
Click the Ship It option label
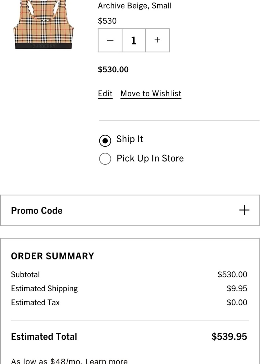coord(130,139)
